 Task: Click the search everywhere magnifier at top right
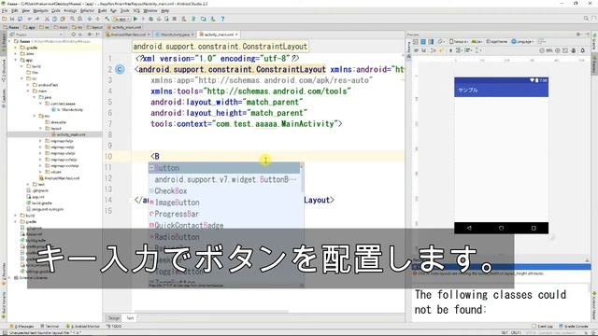point(586,19)
